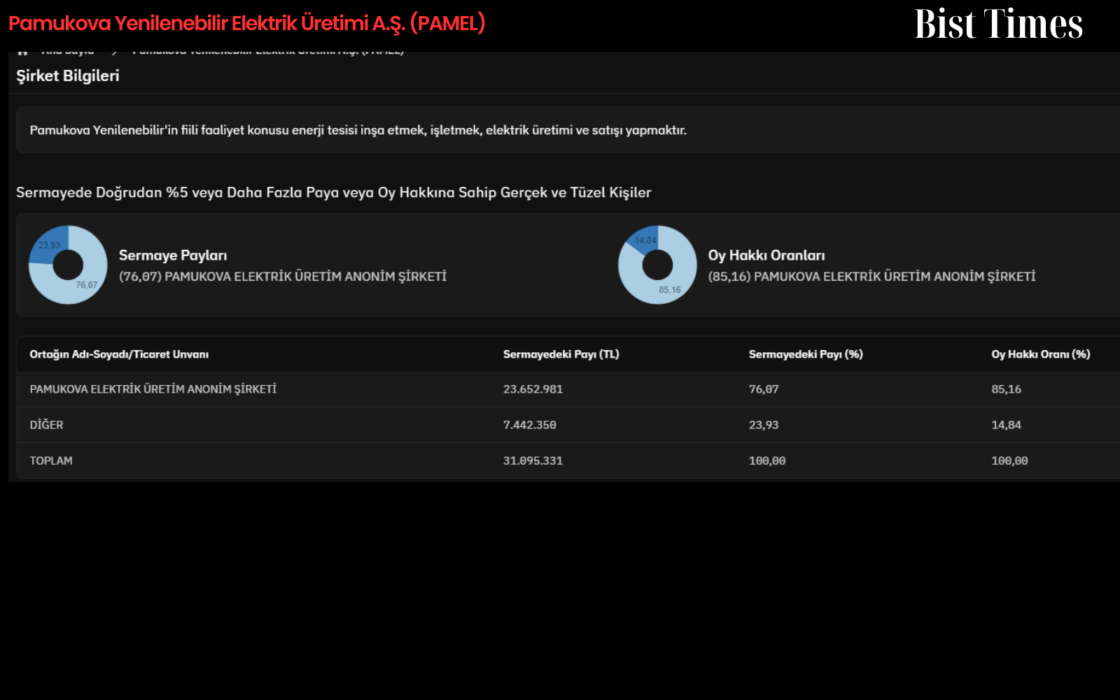Click the Sermayedeki Payı (TL) column header
The image size is (1120, 700).
tap(561, 354)
